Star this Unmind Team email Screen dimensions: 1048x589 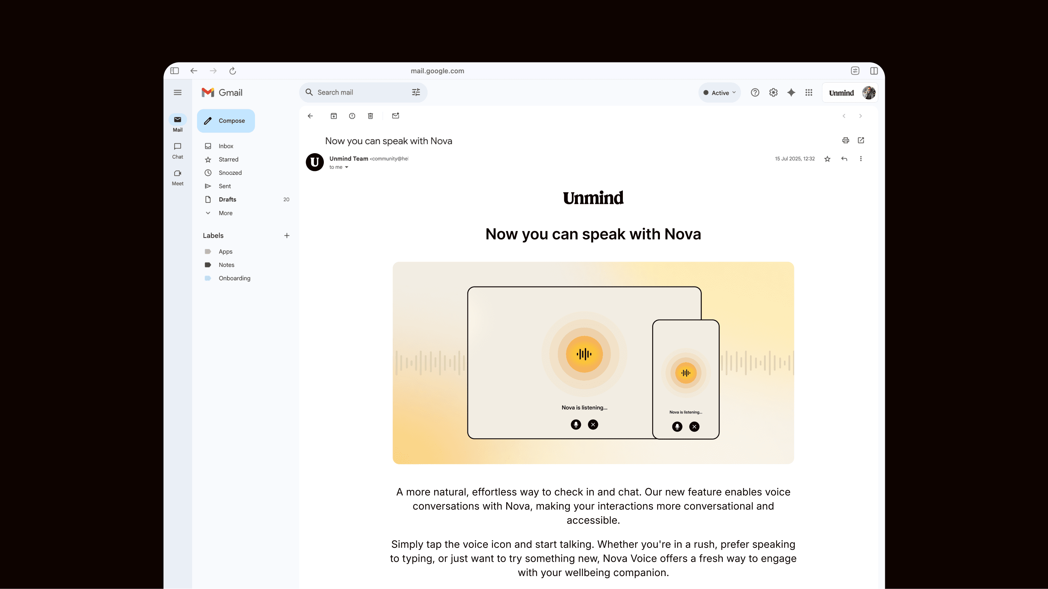coord(827,159)
